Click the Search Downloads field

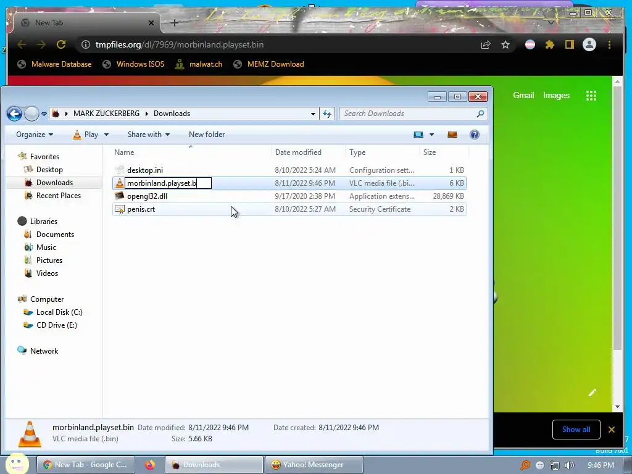[413, 114]
